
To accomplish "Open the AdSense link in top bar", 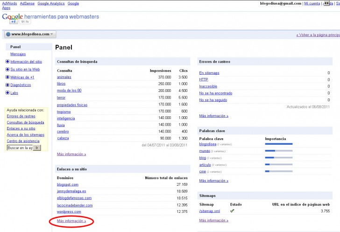I will (28, 3).
